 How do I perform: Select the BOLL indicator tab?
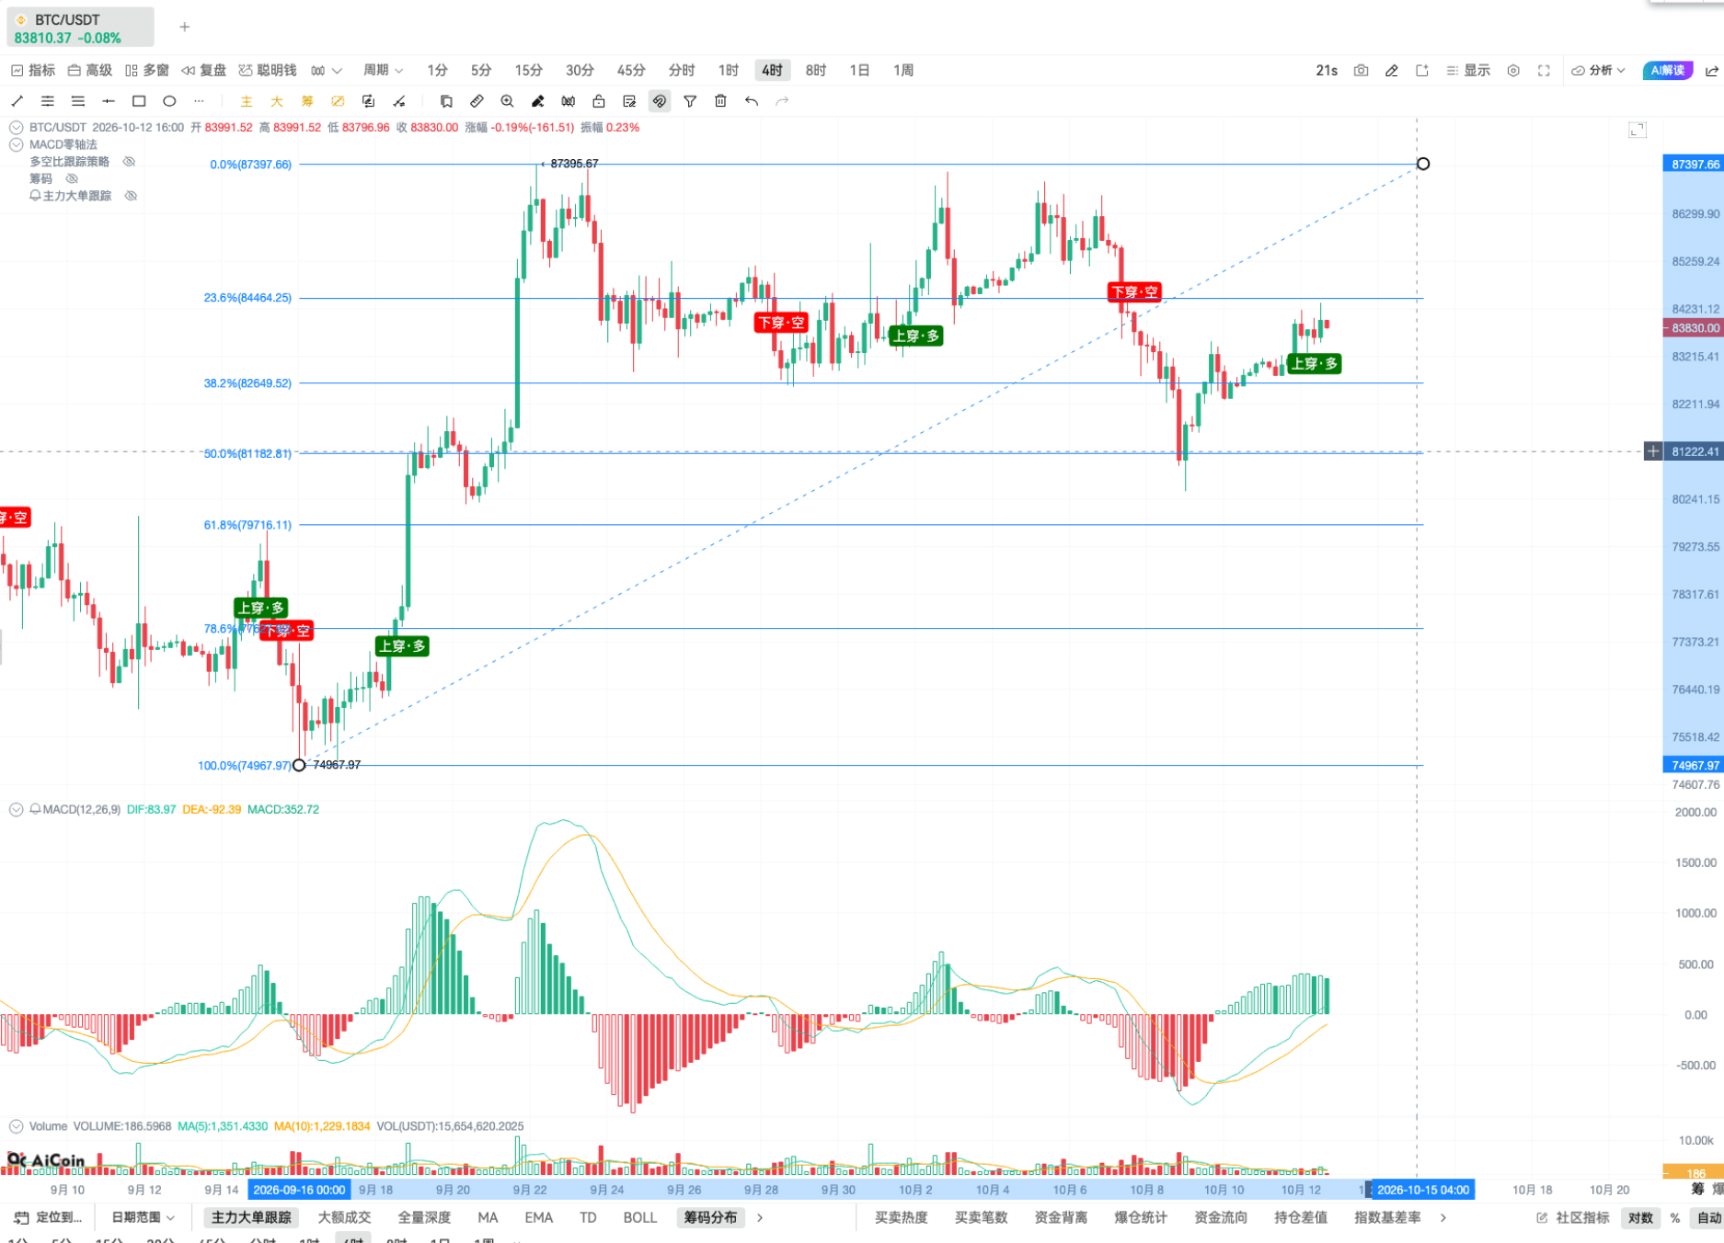[640, 1217]
